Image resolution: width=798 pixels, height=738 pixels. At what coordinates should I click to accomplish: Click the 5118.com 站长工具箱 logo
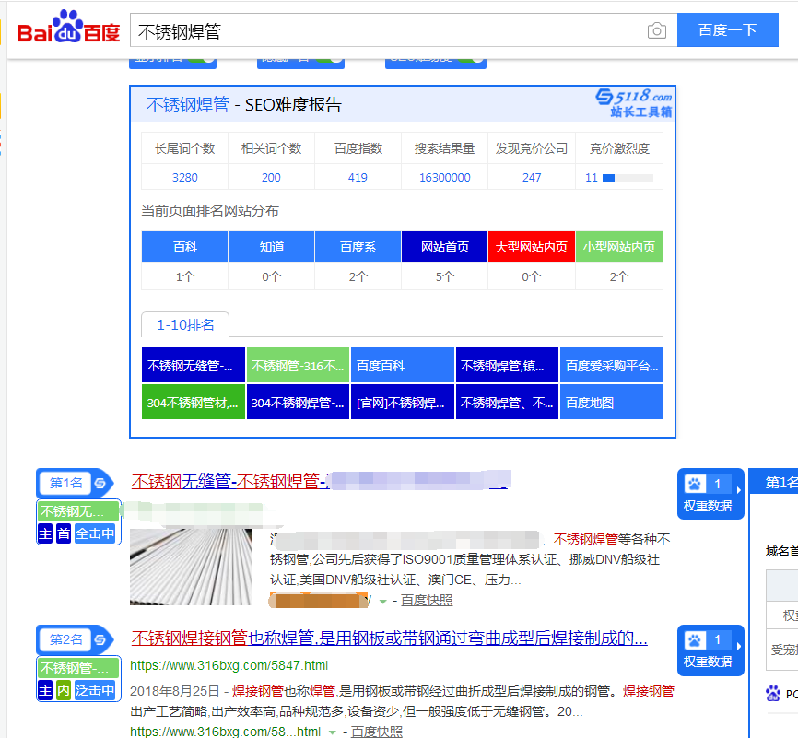click(634, 103)
